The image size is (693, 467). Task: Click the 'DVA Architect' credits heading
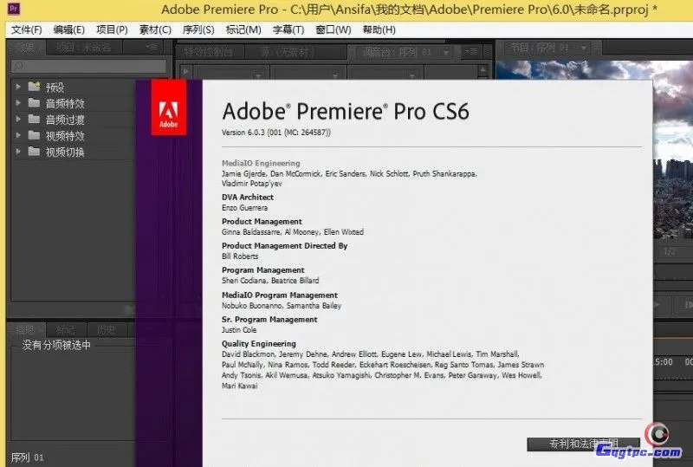(248, 198)
